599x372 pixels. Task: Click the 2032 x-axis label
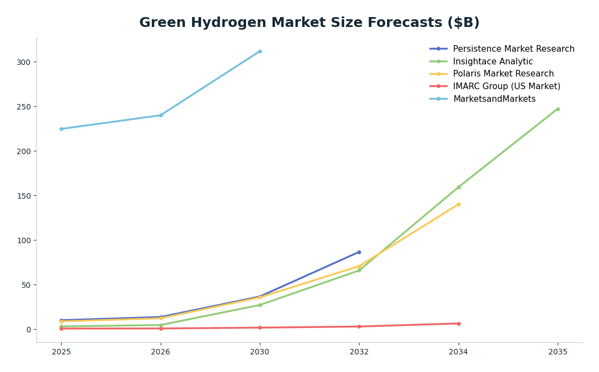point(359,352)
